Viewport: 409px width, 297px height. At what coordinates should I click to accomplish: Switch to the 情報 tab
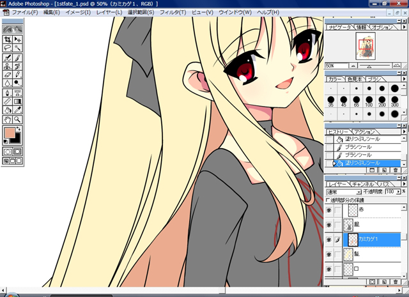coord(361,27)
